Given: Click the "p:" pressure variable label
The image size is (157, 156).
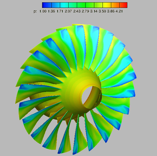Looking at the screenshot, I should coord(35,11).
